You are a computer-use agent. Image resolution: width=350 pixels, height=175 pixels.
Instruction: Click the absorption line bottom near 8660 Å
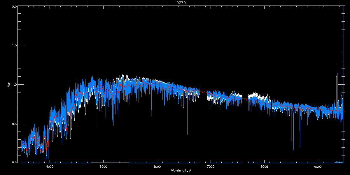click(300, 146)
